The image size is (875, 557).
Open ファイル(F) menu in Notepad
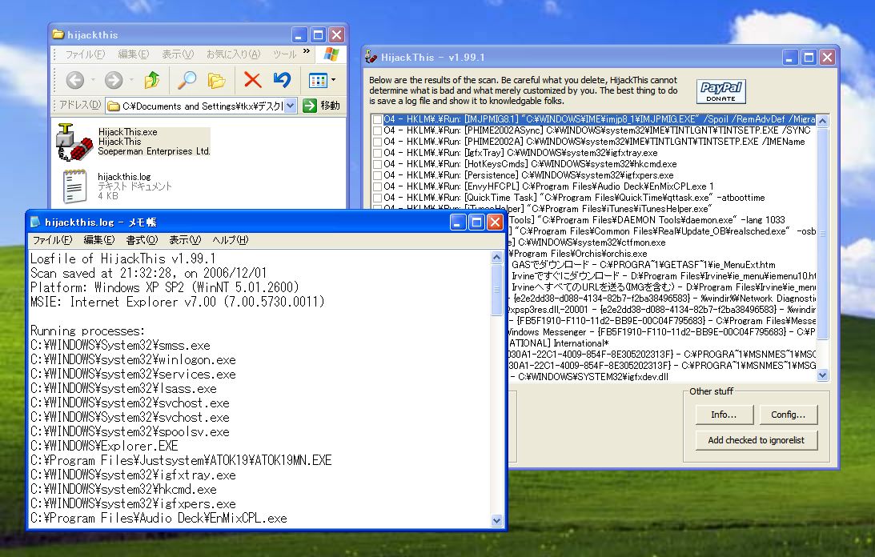53,240
